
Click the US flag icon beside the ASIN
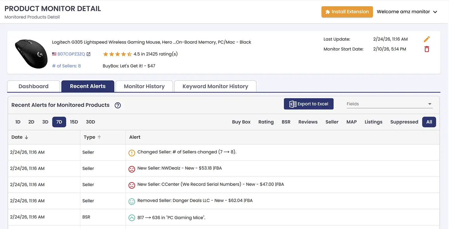[x=54, y=54]
